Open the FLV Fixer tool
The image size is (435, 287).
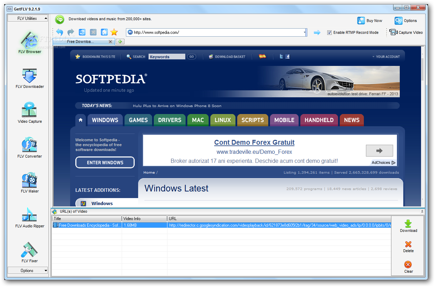pos(30,252)
